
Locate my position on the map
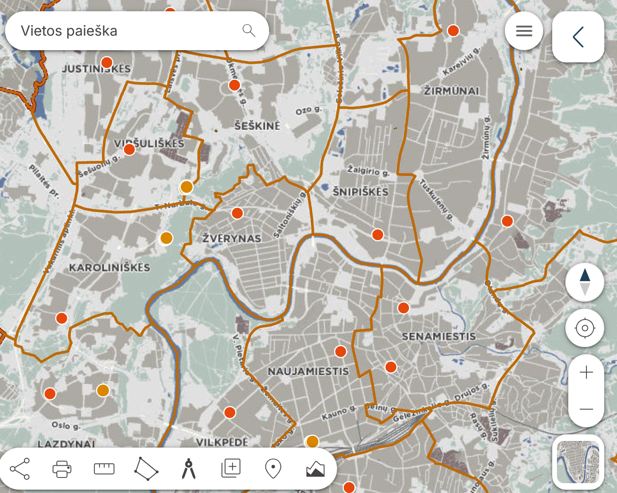pos(585,328)
